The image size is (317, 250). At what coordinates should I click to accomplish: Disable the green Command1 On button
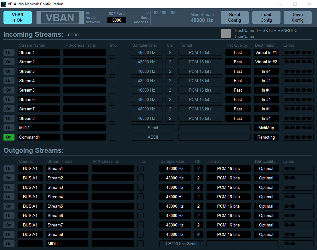(x=9, y=137)
